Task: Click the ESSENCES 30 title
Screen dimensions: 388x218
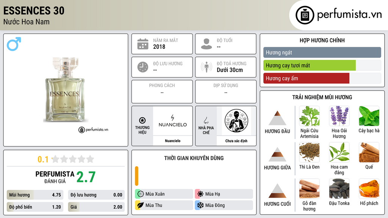Action: (34, 11)
